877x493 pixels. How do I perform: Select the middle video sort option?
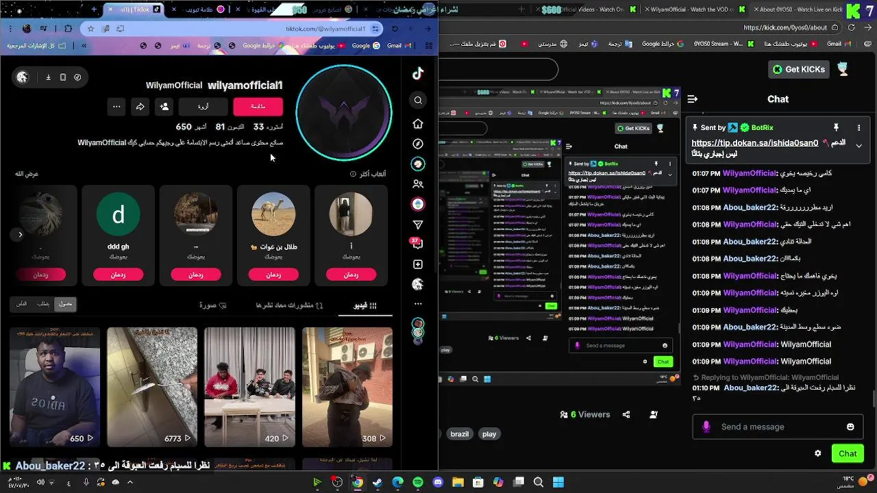[43, 304]
